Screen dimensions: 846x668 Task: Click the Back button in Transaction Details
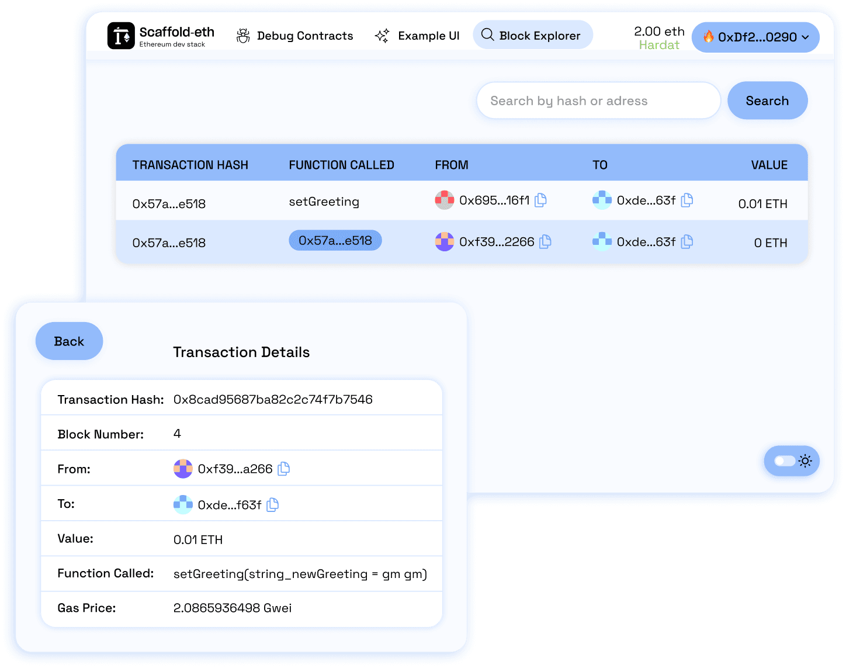pos(69,341)
